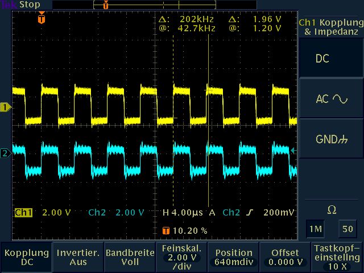This screenshot has width=364, height=273.
Task: Click the orange T trigger delay icon
Action: point(166,231)
